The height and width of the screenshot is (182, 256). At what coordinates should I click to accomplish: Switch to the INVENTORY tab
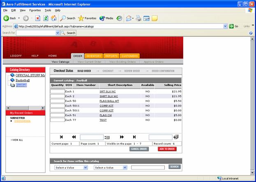pyautogui.click(x=94, y=56)
